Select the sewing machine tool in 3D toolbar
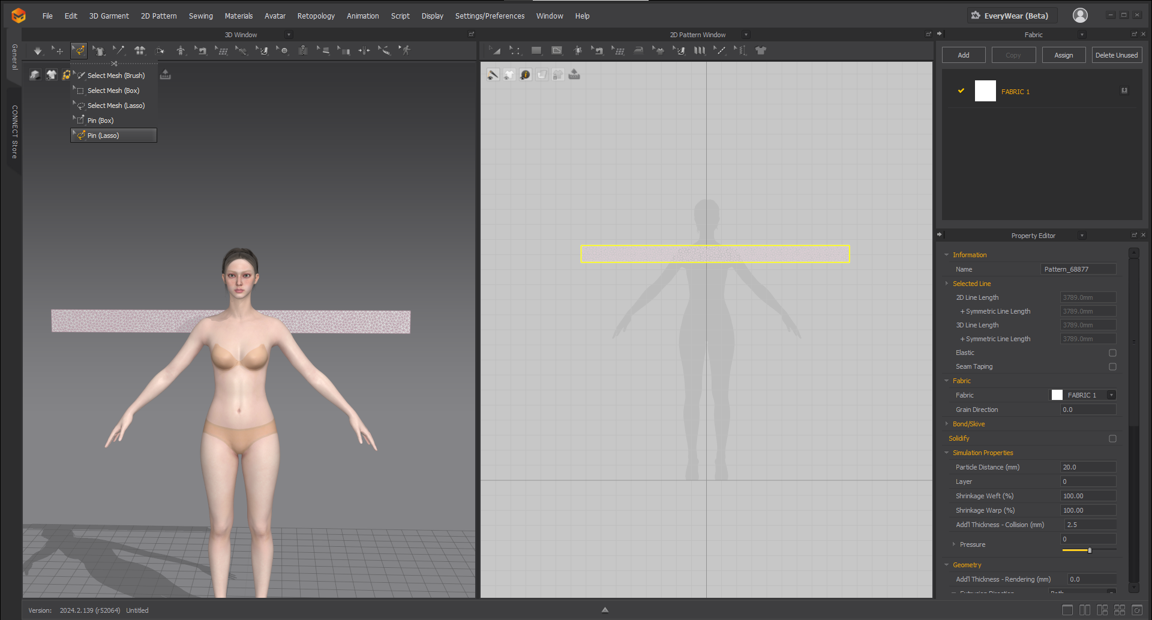The height and width of the screenshot is (620, 1152). [x=201, y=51]
